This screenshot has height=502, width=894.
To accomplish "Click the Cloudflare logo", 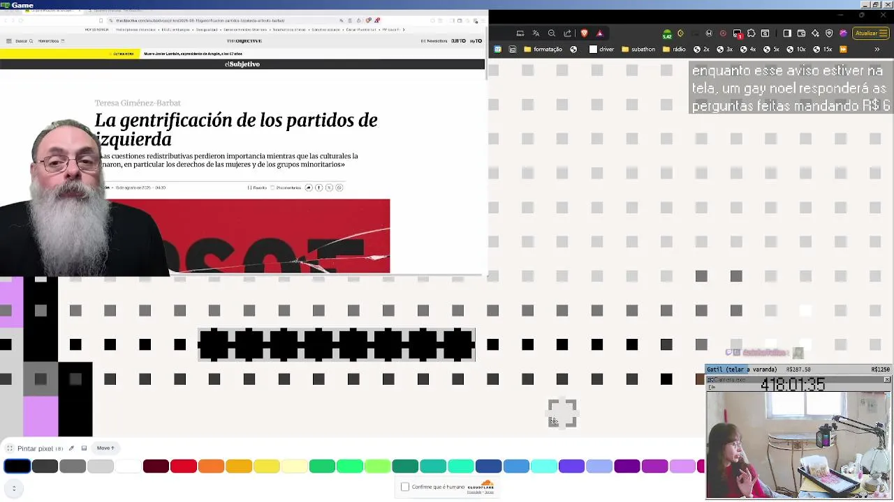I will click(x=482, y=485).
